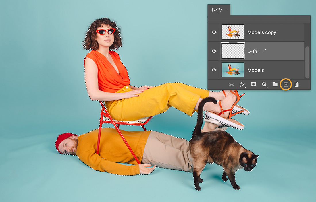Toggle visibility of レイヤー 1
Image resolution: width=316 pixels, height=202 pixels.
214,51
